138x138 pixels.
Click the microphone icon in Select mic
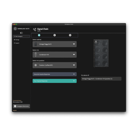pyautogui.click(x=36, y=55)
